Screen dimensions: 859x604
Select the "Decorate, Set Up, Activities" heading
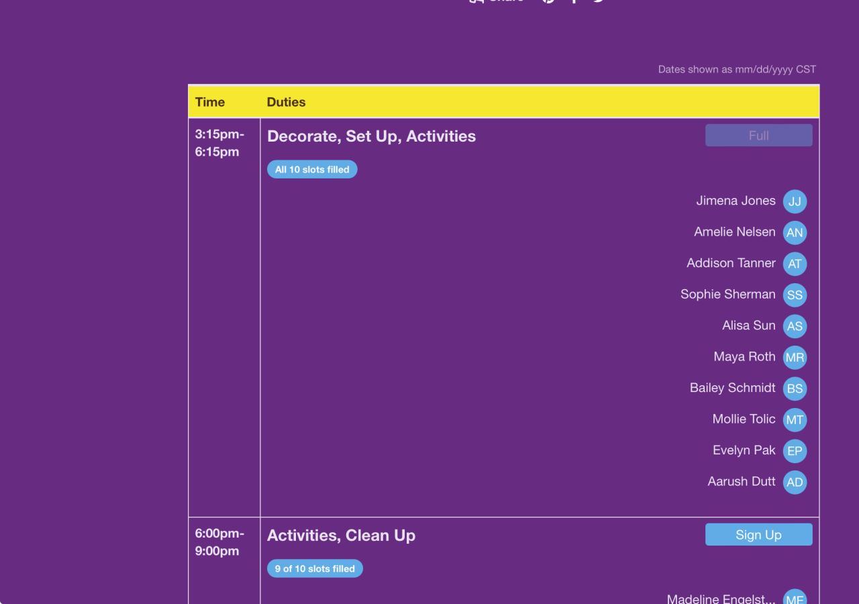[371, 136]
